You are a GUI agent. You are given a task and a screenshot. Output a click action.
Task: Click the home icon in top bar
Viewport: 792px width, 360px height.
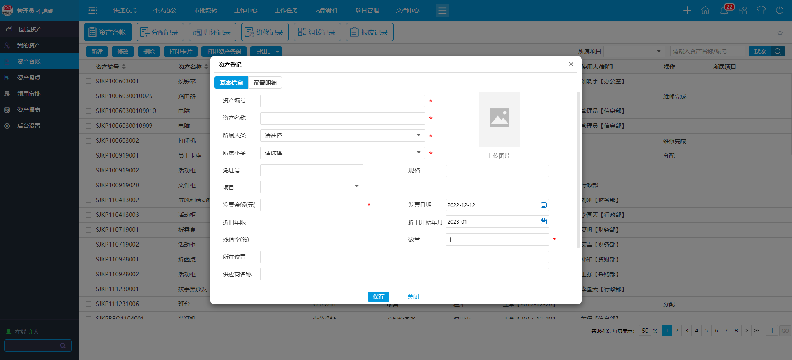pos(705,10)
